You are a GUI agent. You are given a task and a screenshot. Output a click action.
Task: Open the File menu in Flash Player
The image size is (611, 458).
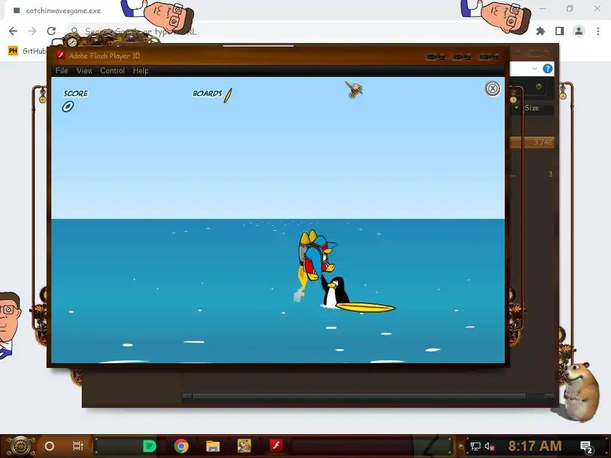tap(61, 70)
